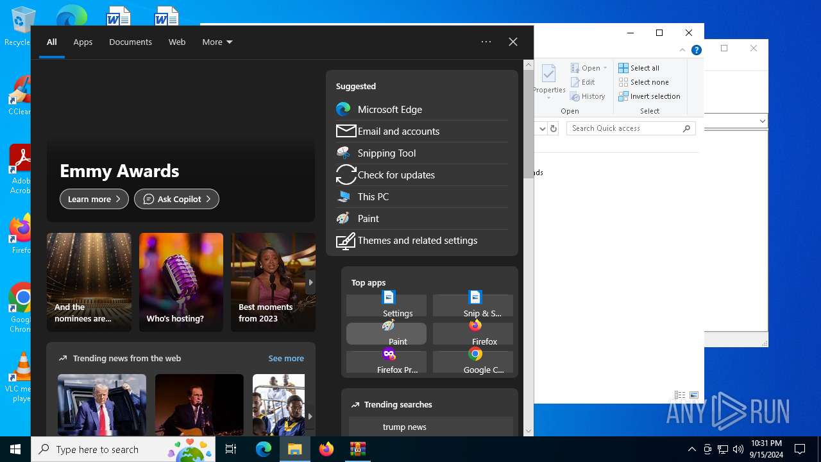This screenshot has width=821, height=462.
Task: Click the search panel scrollbar up arrow
Action: click(x=529, y=65)
